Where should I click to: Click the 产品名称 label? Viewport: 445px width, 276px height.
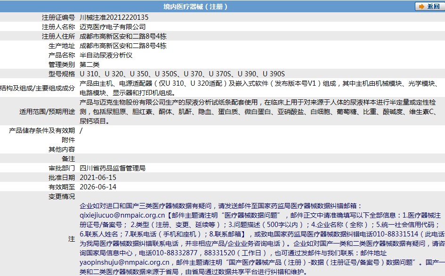tap(62, 55)
